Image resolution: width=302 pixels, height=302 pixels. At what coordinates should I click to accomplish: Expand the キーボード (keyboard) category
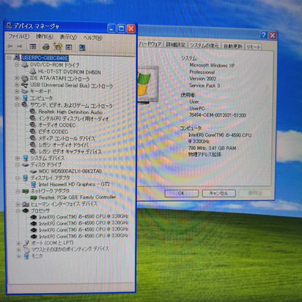pyautogui.click(x=17, y=91)
